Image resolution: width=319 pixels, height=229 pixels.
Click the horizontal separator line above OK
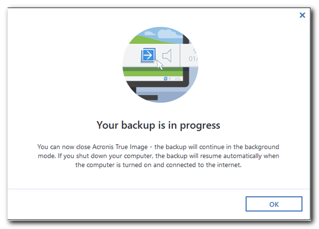159,189
